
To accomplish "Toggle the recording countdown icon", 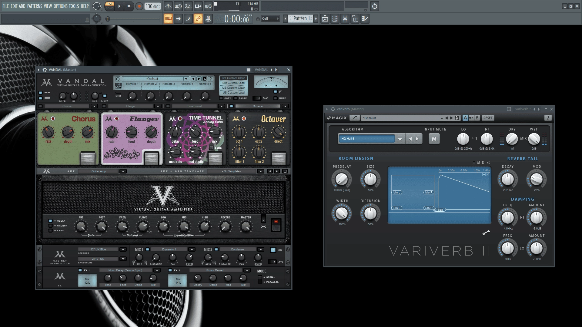I will pos(188,6).
